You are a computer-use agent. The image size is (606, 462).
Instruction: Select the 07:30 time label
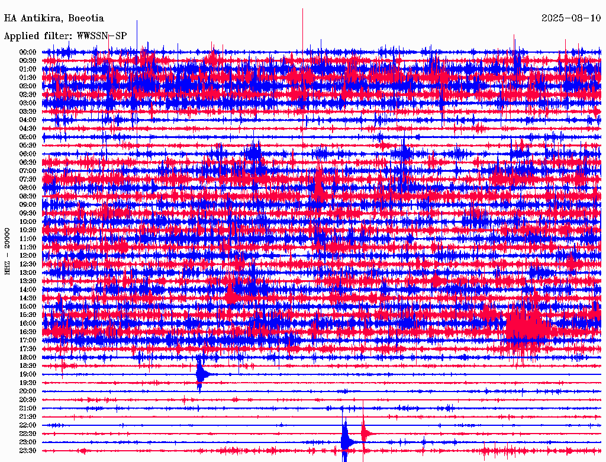27,179
